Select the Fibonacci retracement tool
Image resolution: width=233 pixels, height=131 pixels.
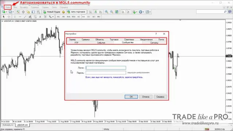tap(35, 17)
